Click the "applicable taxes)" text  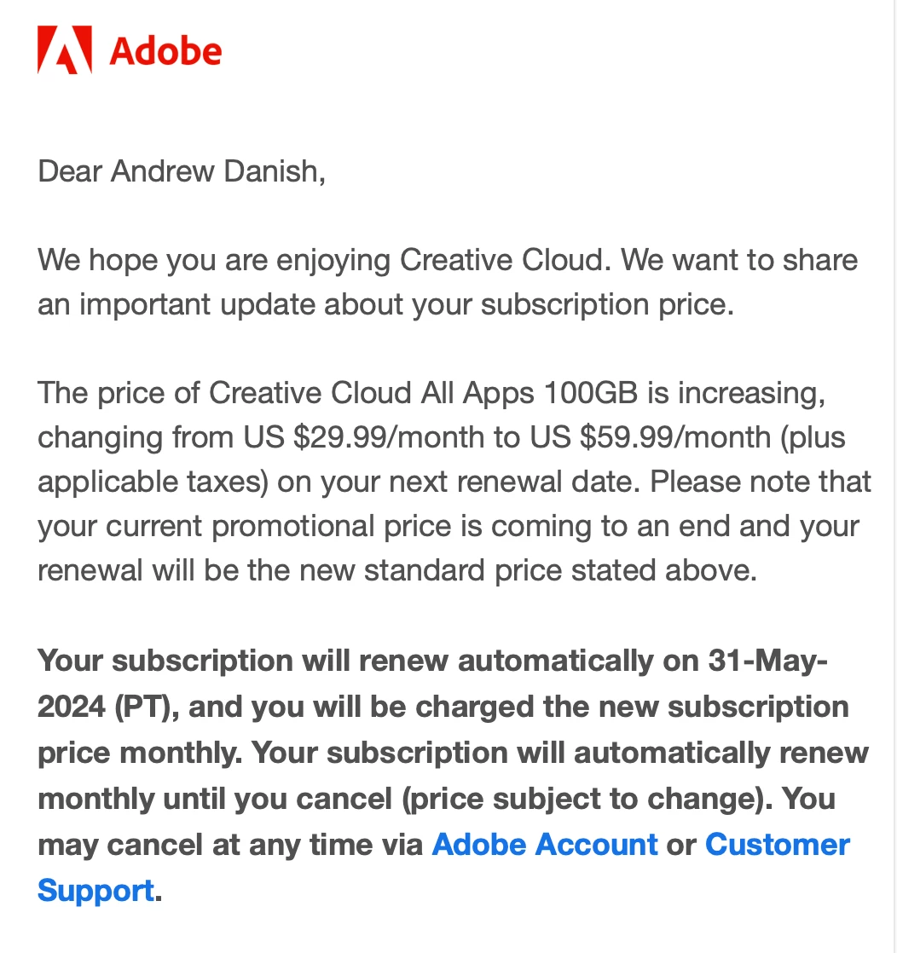click(x=153, y=482)
